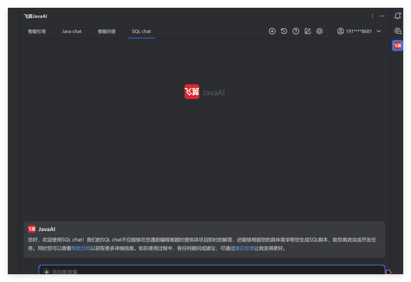Image resolution: width=411 pixels, height=282 pixels.
Task: Open the 帮助文档 link
Action: 81,248
